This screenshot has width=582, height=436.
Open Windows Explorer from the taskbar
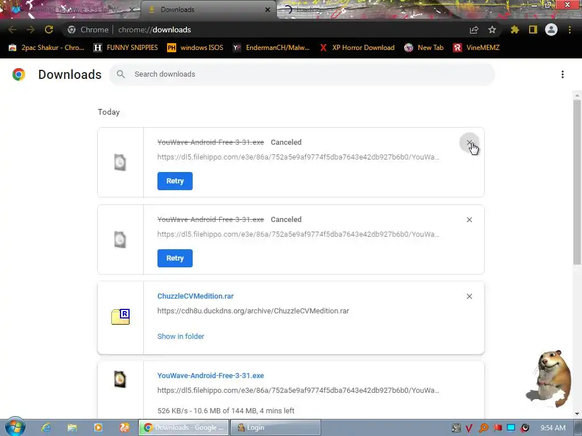click(72, 427)
